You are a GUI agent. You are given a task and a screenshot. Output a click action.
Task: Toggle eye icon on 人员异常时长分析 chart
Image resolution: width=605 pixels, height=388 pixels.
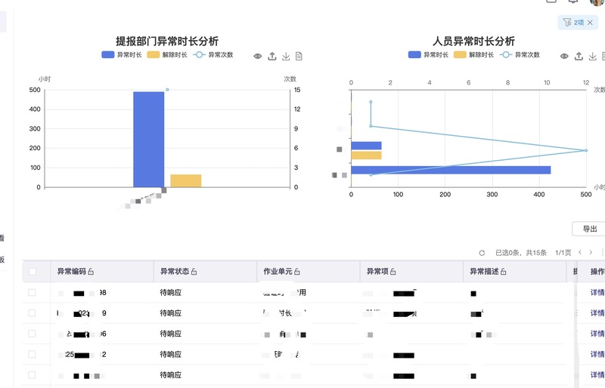click(564, 57)
